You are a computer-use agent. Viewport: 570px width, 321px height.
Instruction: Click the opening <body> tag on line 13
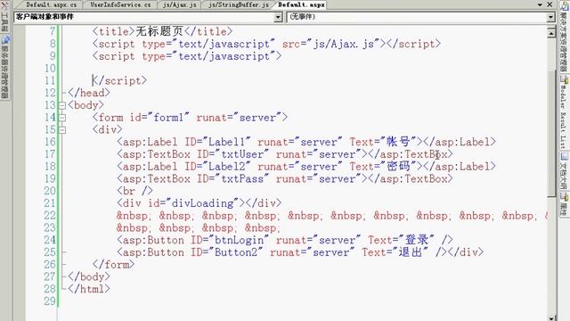pyautogui.click(x=85, y=105)
